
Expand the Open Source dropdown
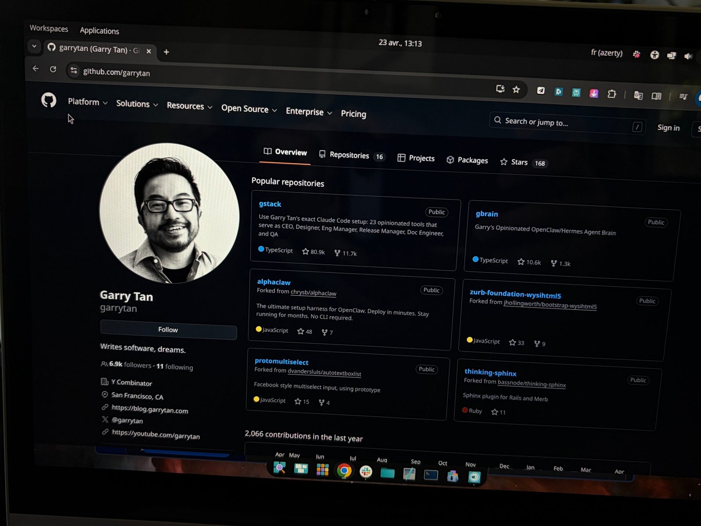249,109
